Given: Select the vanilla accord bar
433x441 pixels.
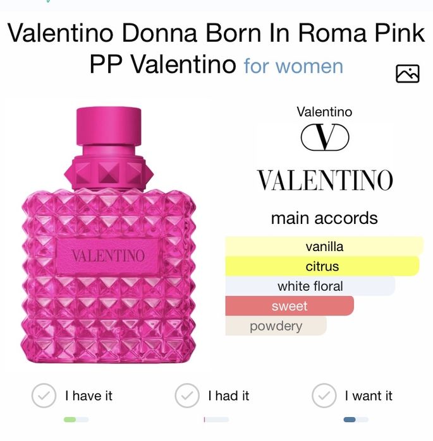Looking at the screenshot, I should (324, 246).
